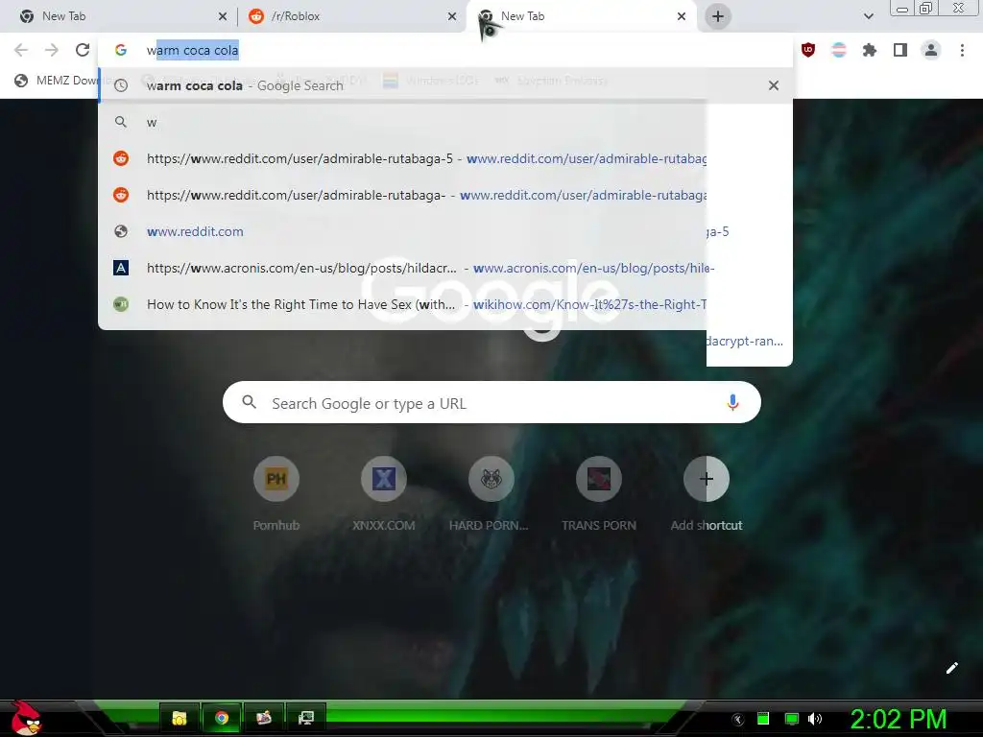Close the active New Tab tab

click(682, 16)
